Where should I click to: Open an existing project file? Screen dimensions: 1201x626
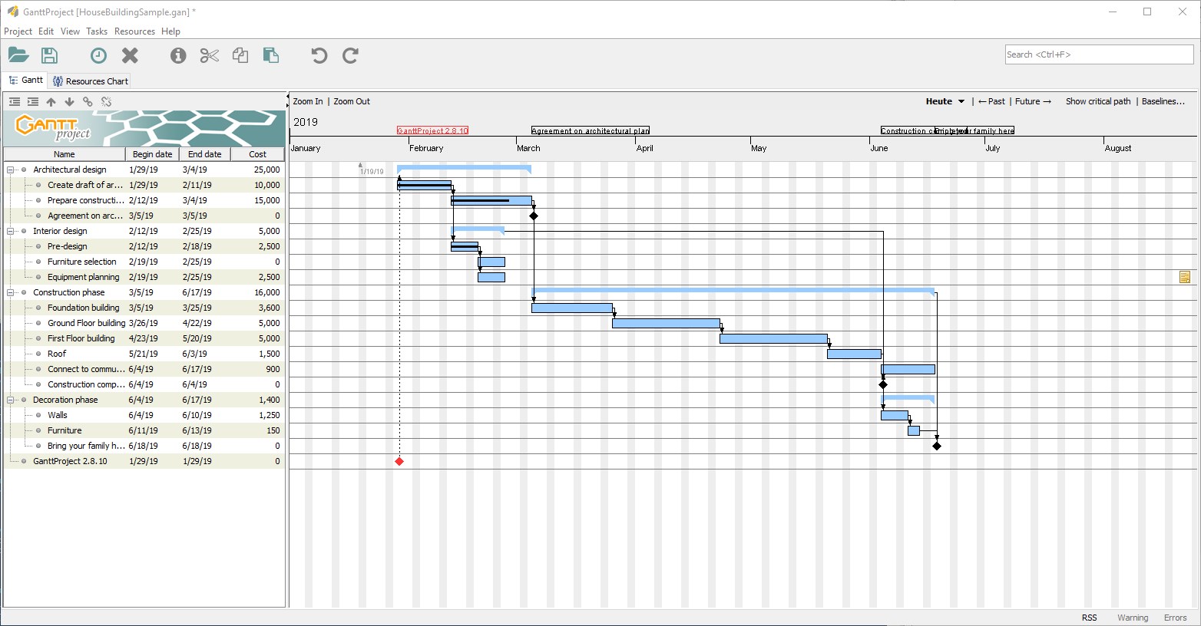(18, 54)
